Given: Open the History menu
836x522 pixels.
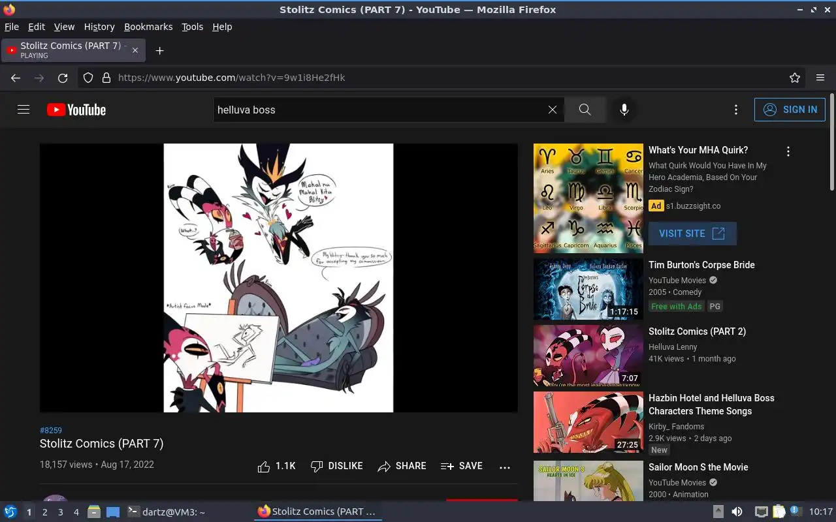Looking at the screenshot, I should pos(99,27).
